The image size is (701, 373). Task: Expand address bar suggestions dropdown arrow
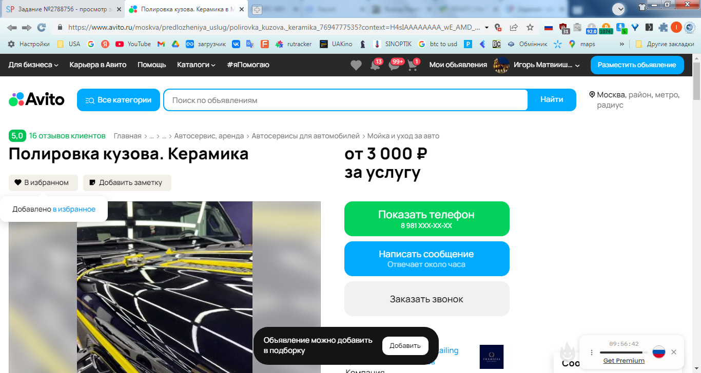[486, 27]
